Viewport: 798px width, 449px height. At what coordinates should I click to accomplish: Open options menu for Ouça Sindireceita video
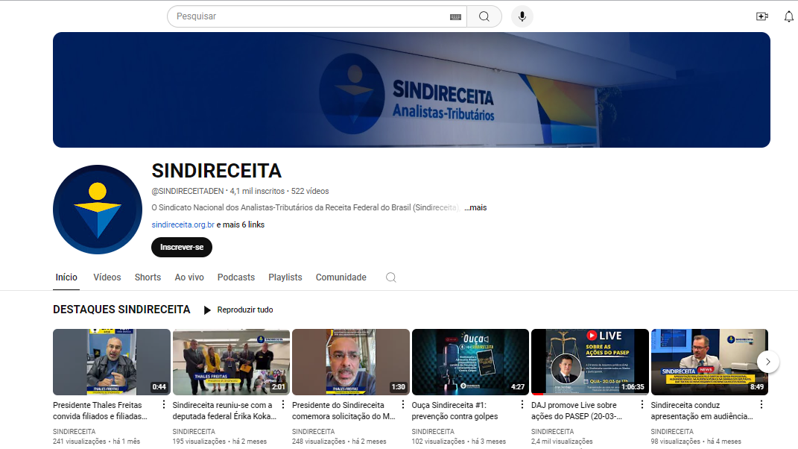point(522,405)
